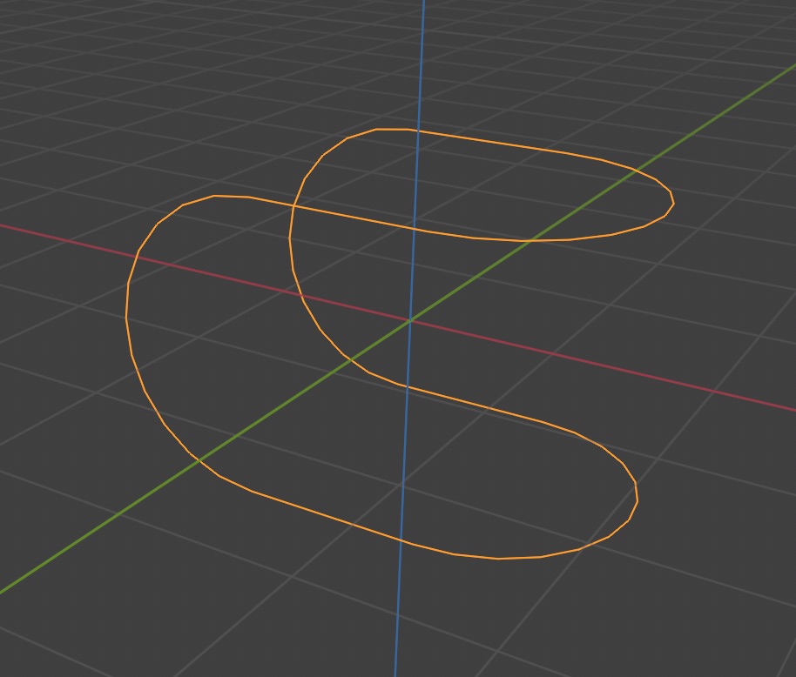Image resolution: width=796 pixels, height=677 pixels.
Task: Select the bottom edge of the orange curve
Action: (x=496, y=558)
